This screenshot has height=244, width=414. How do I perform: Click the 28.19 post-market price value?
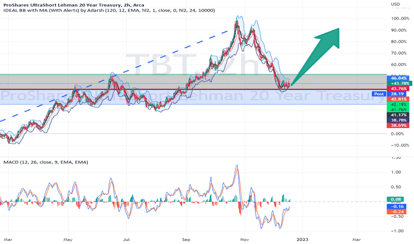(x=397, y=94)
